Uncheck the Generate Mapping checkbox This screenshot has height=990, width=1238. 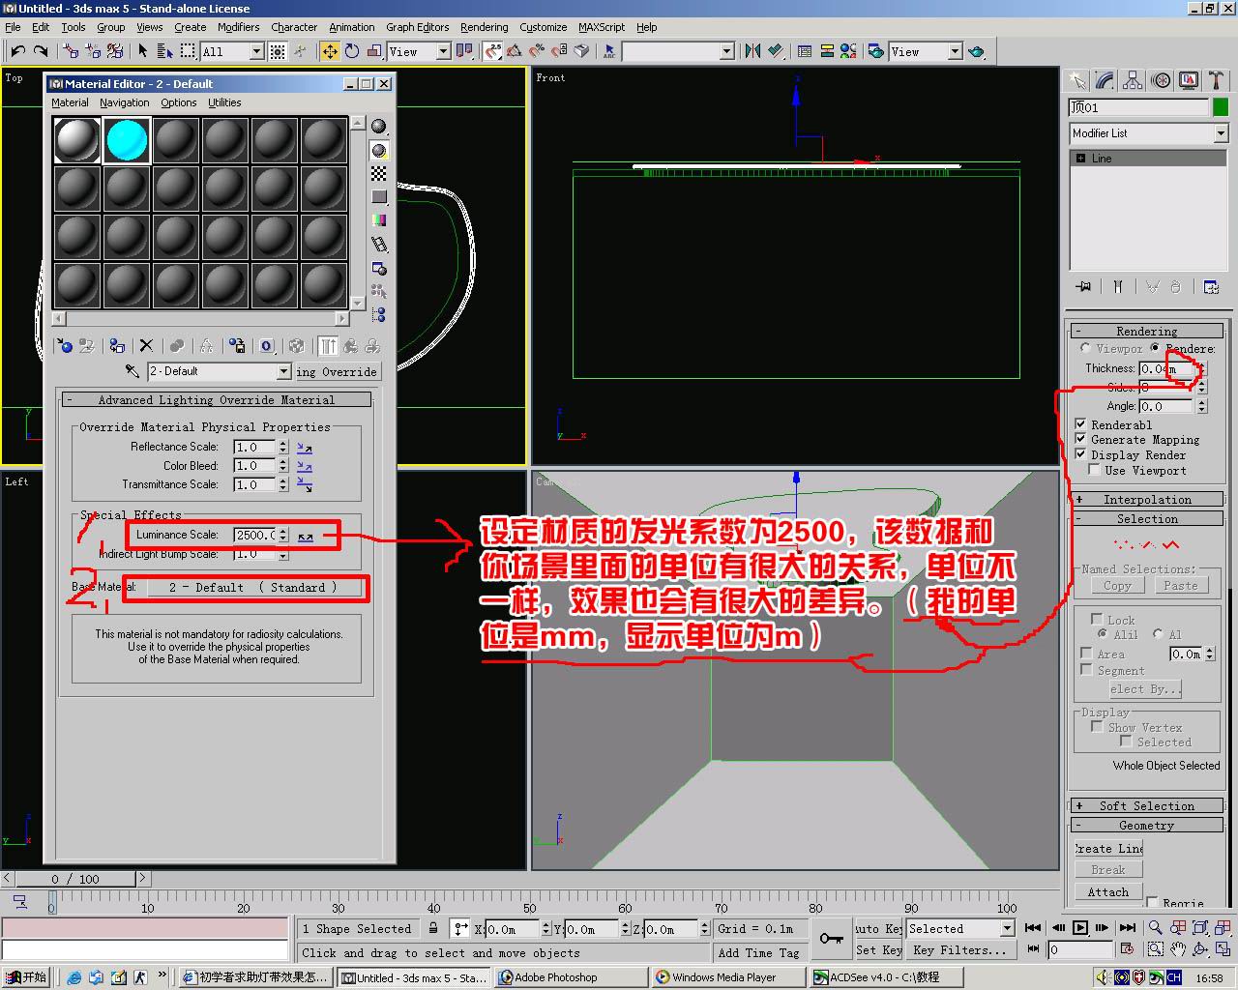[1080, 439]
